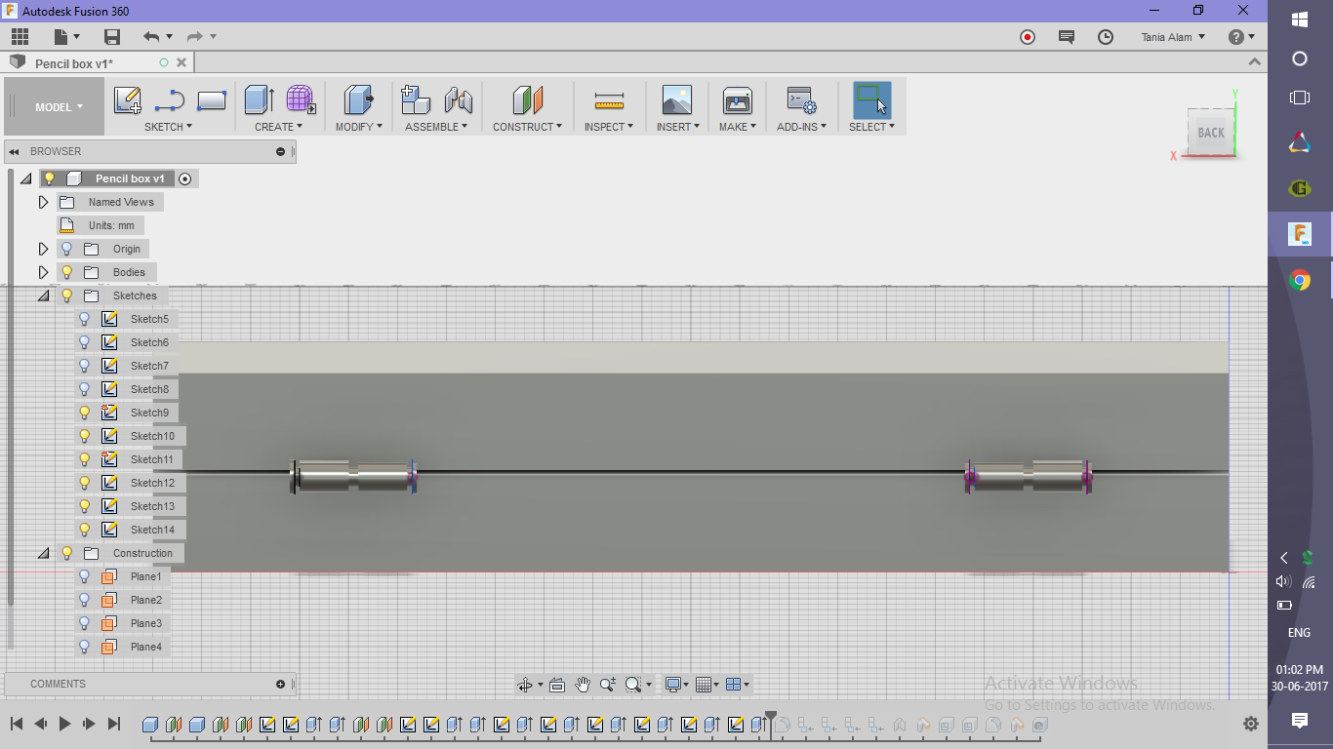Image resolution: width=1333 pixels, height=749 pixels.
Task: Open the Viewports layout dropdown
Action: pos(739,685)
